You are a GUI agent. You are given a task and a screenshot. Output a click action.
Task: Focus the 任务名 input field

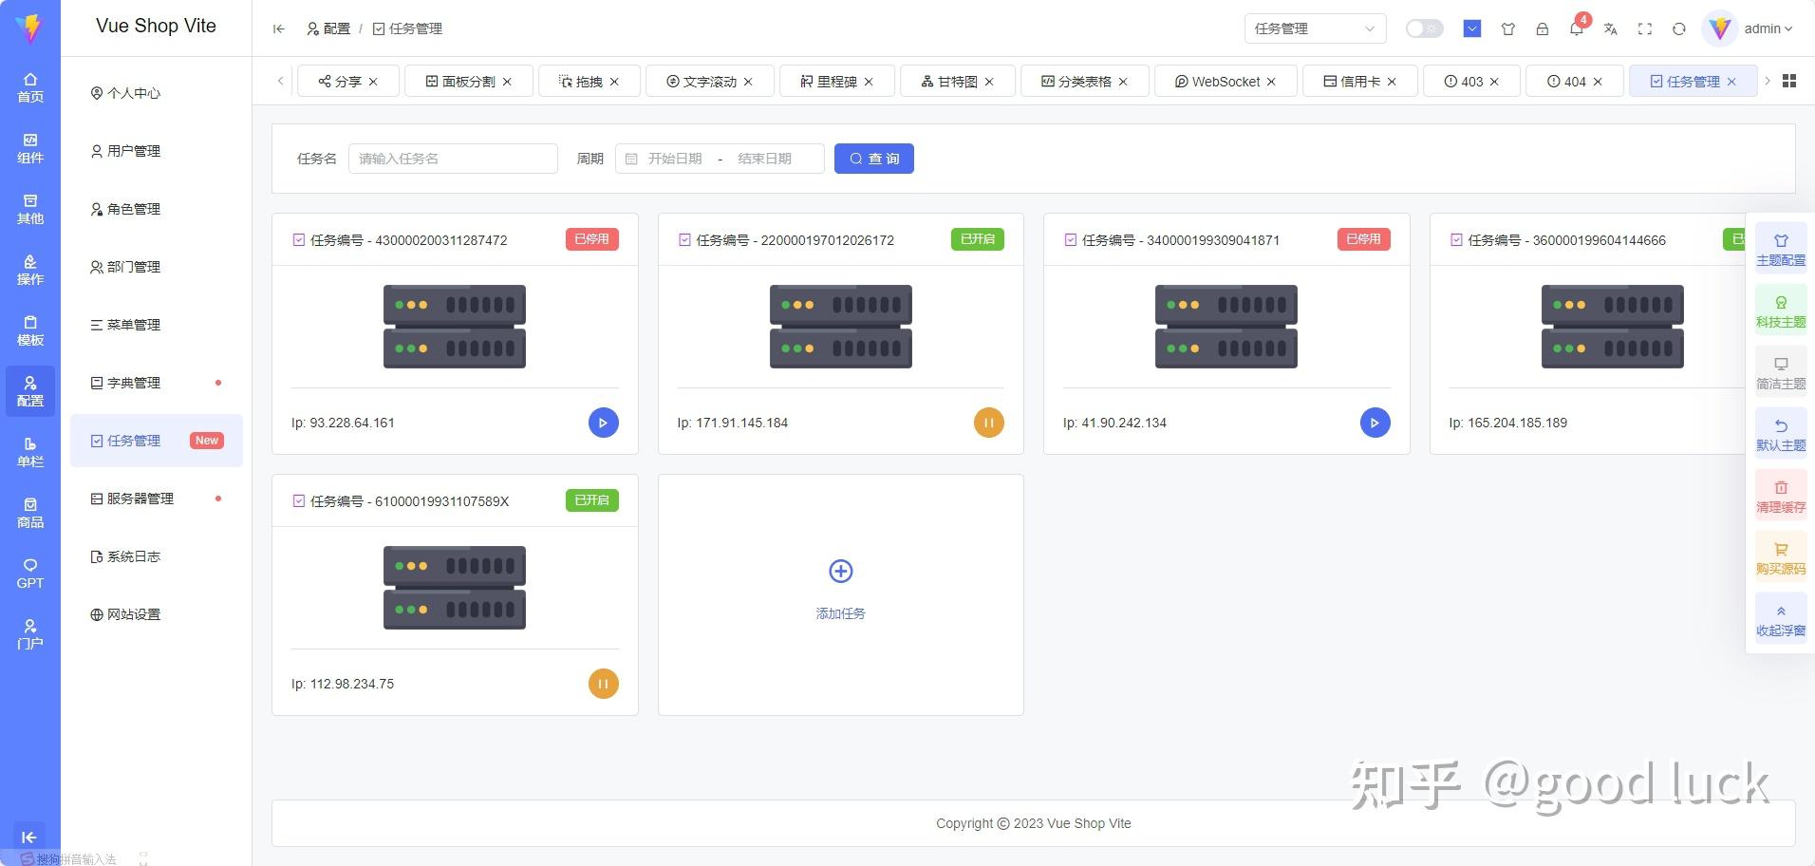coord(453,159)
